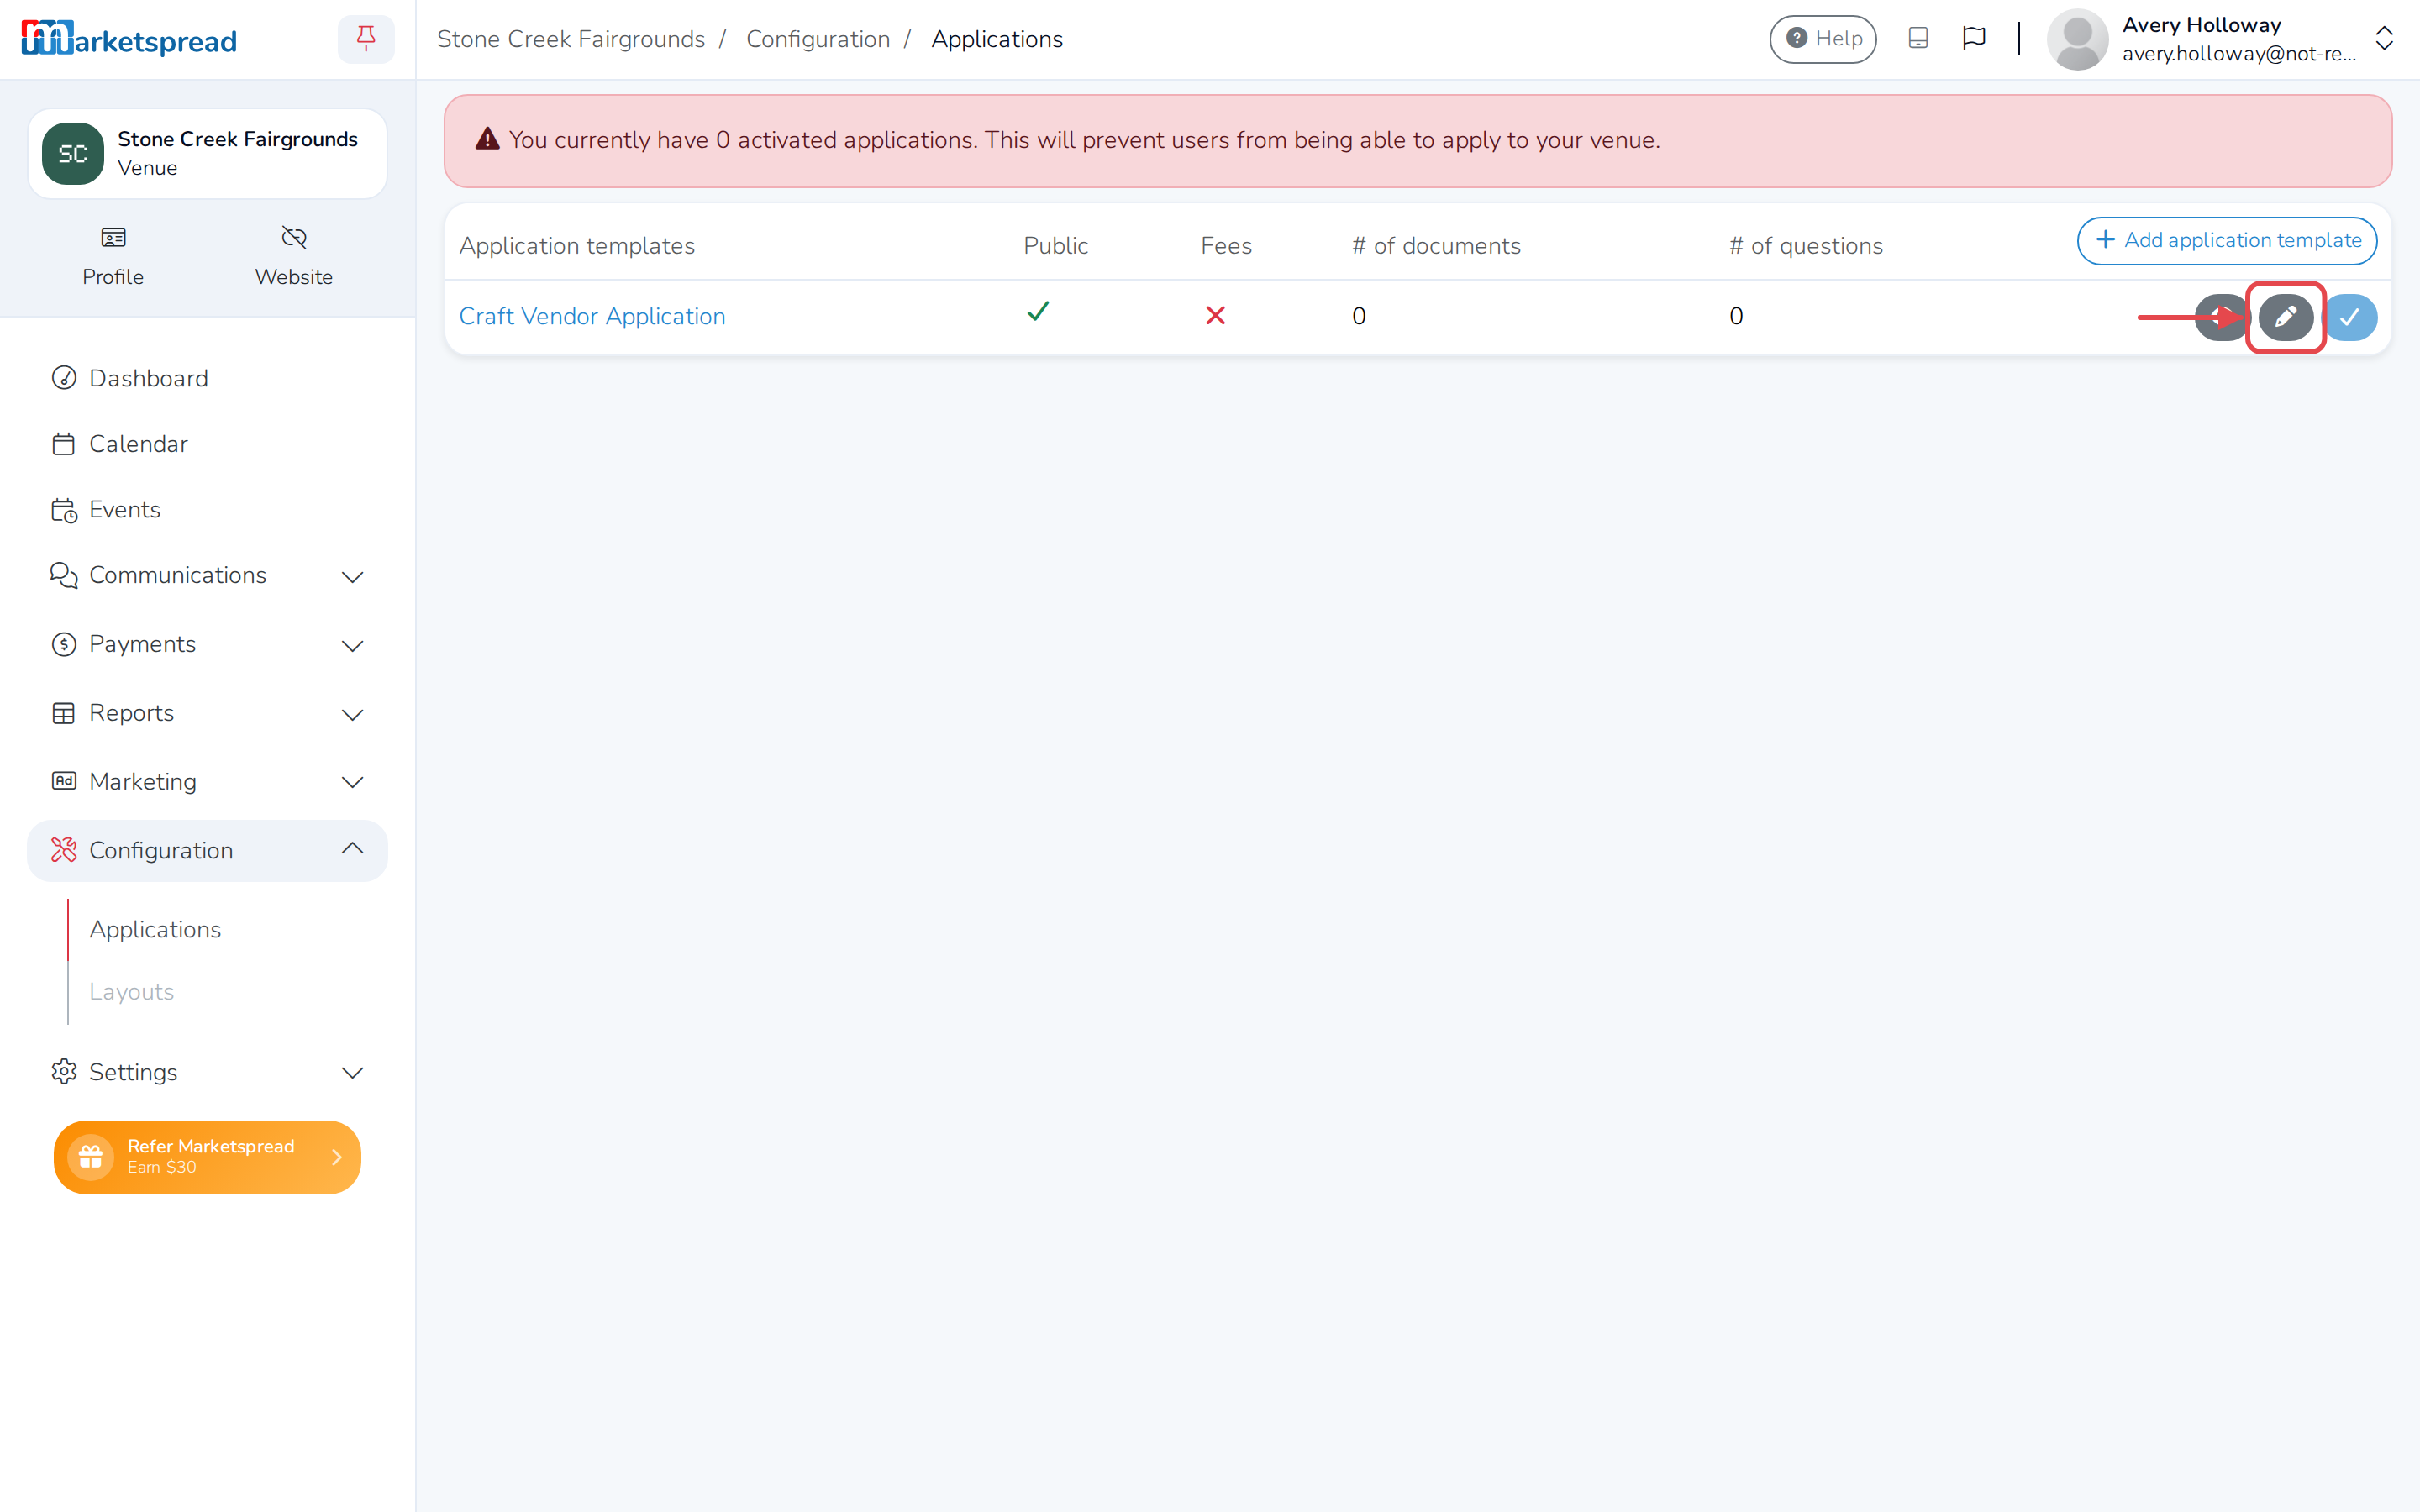Viewport: 2420px width, 1512px height.
Task: Click the '# of questions' column header
Action: (x=1806, y=246)
